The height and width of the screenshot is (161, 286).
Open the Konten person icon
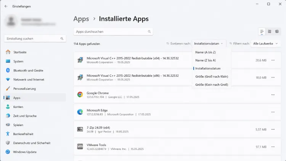pos(8,107)
